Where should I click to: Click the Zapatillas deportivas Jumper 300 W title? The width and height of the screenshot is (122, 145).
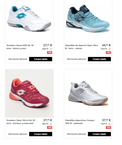coord(80,122)
